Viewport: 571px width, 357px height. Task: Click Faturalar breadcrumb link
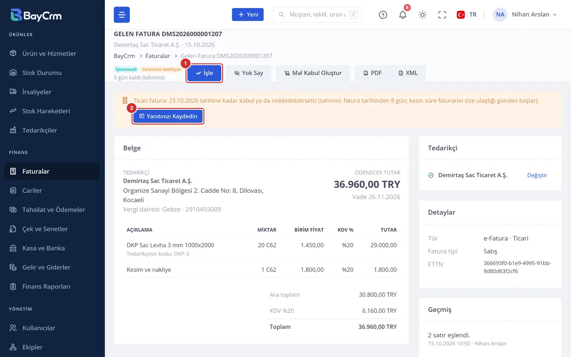[x=157, y=56]
